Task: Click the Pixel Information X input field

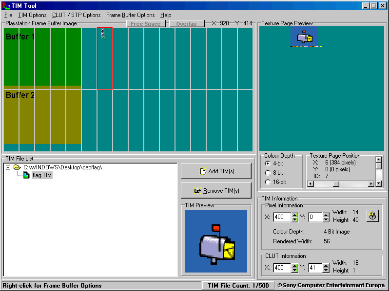Action: (281, 217)
